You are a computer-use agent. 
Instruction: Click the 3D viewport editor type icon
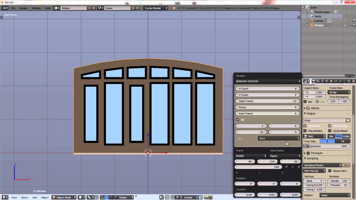tap(5, 197)
